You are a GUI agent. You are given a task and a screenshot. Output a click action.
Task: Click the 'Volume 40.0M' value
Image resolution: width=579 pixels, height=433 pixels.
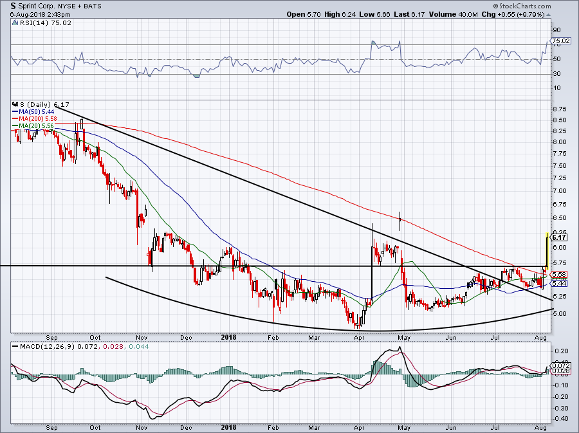click(453, 14)
